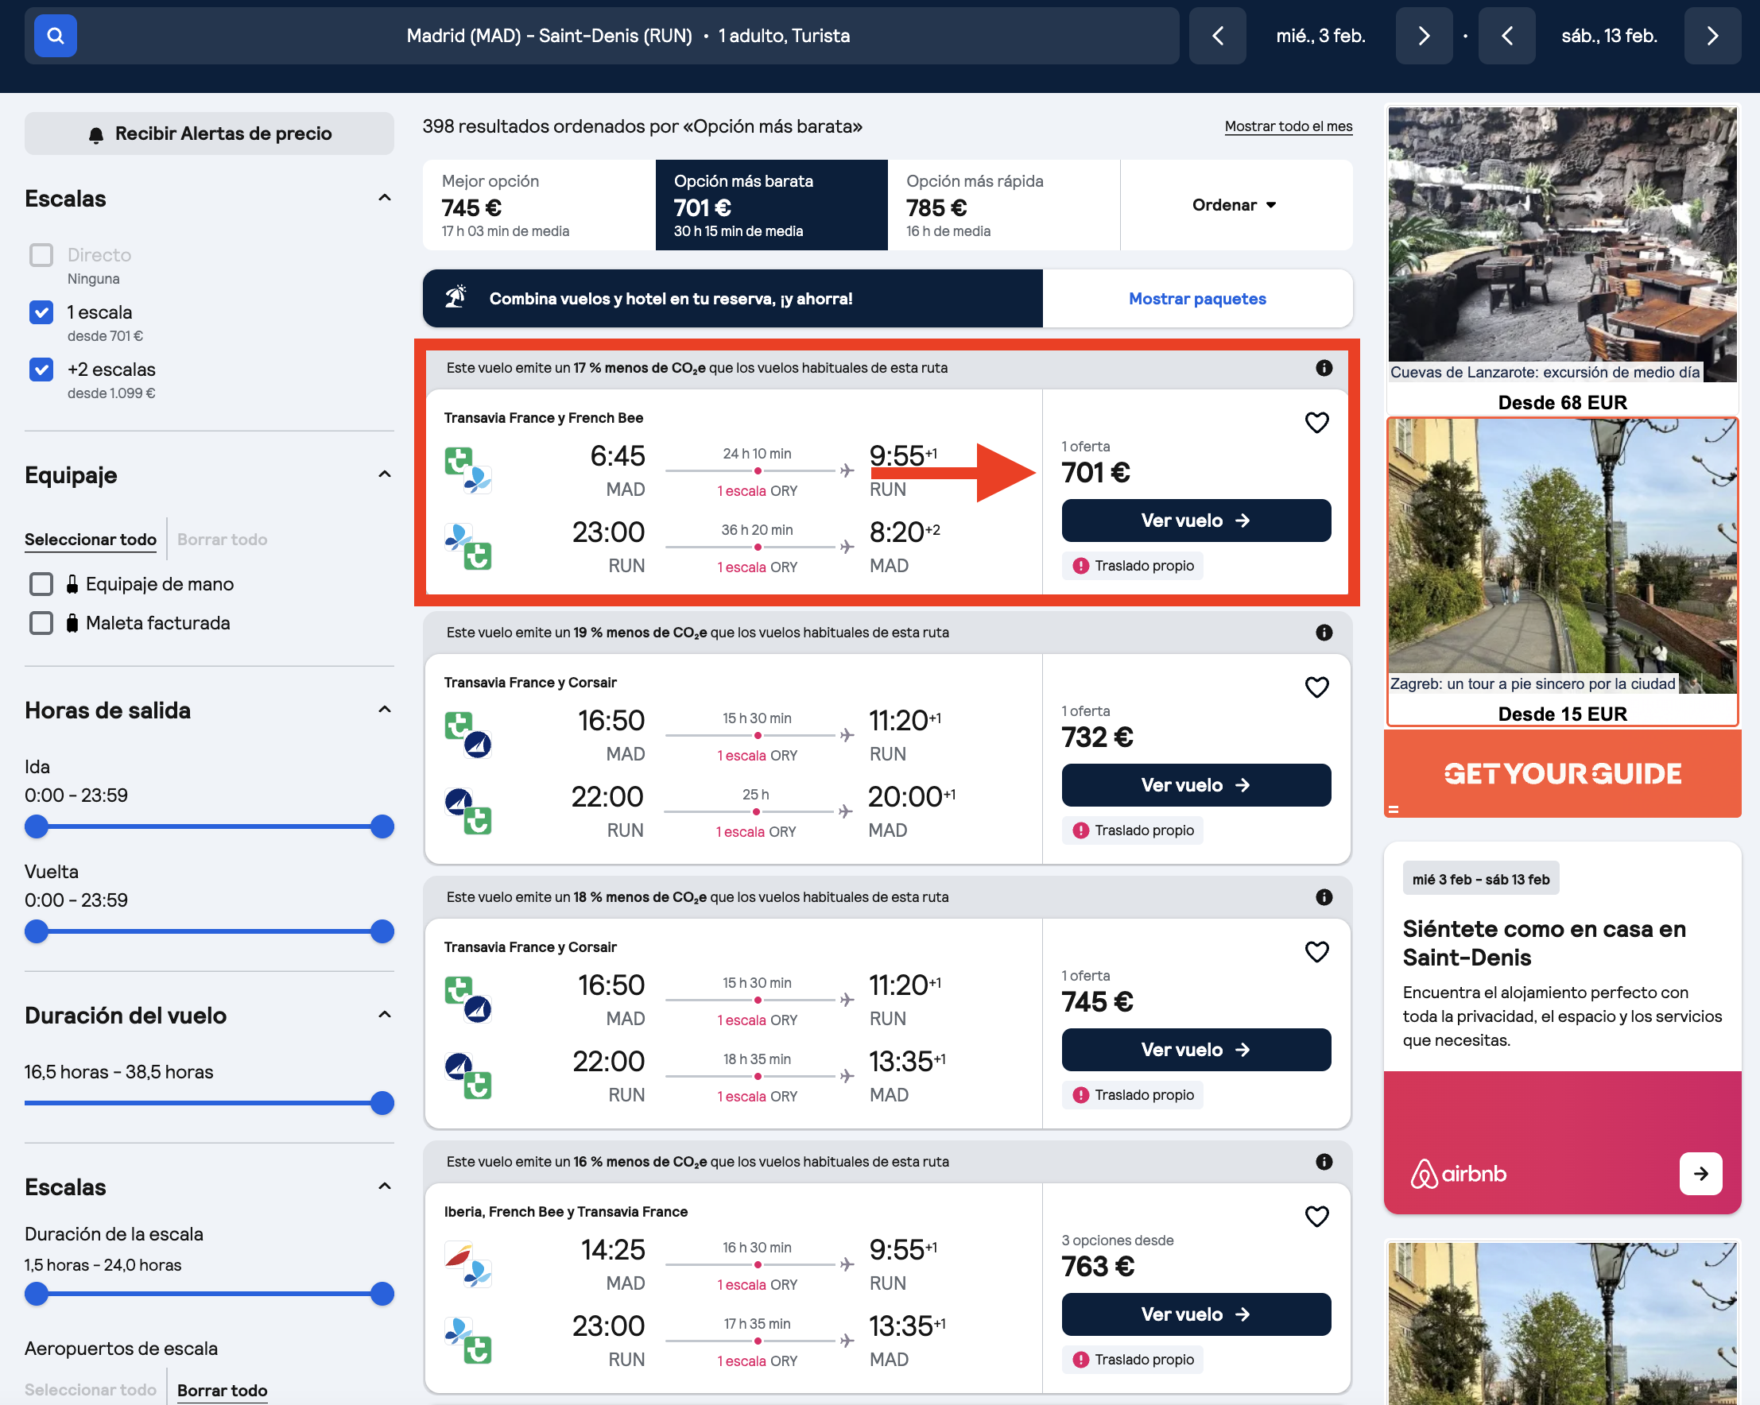1760x1405 pixels.
Task: Click Duración de la escala left handle
Action: click(x=37, y=1294)
